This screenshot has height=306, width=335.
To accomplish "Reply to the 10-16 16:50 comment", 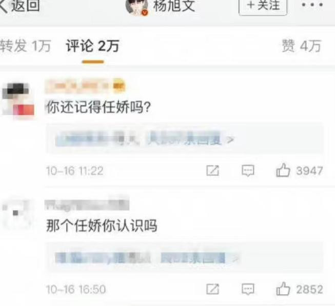I will 248,289.
